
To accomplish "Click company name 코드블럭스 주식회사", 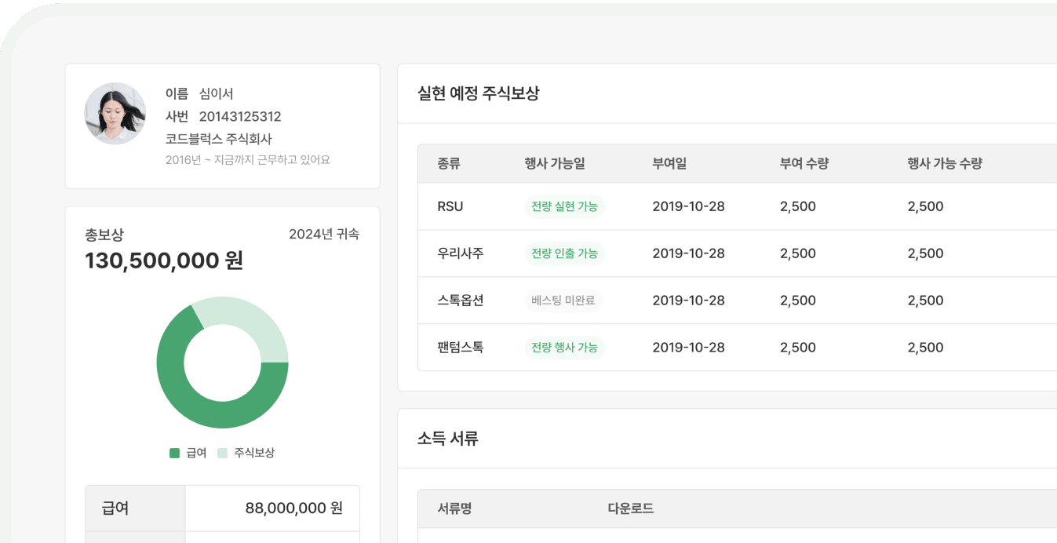I will [x=219, y=139].
